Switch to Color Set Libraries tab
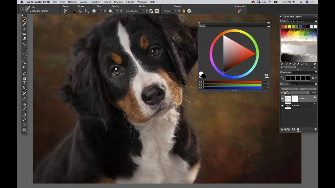 click(295, 21)
